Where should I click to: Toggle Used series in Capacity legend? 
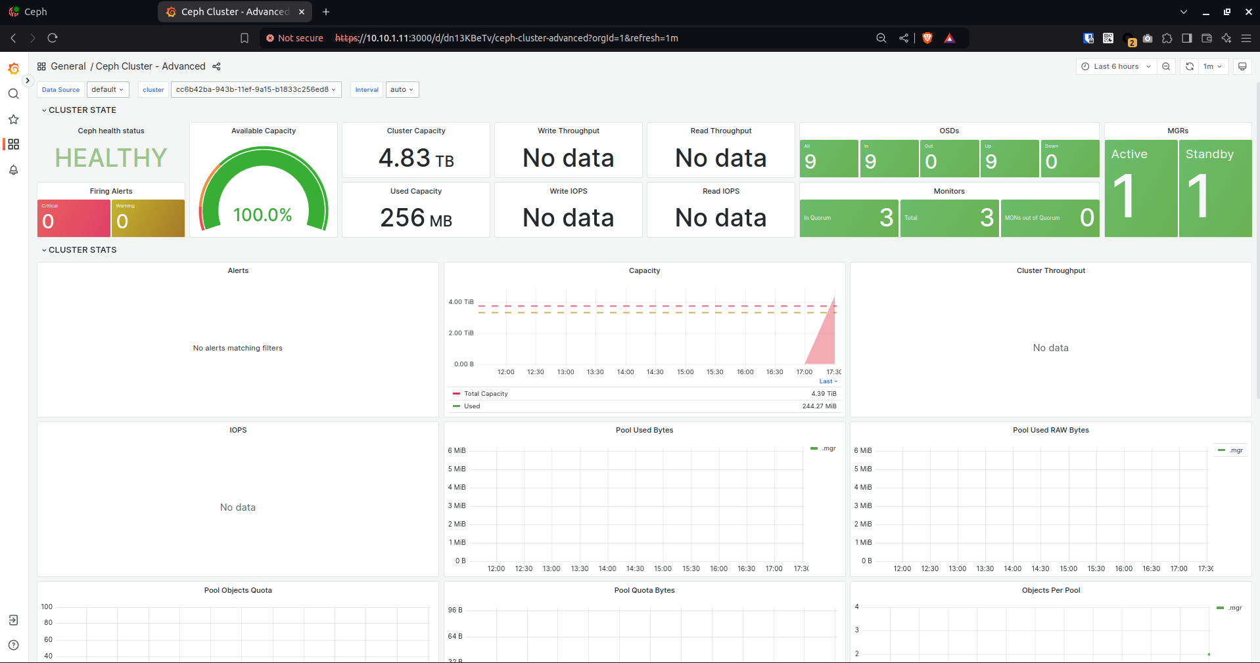(x=472, y=406)
